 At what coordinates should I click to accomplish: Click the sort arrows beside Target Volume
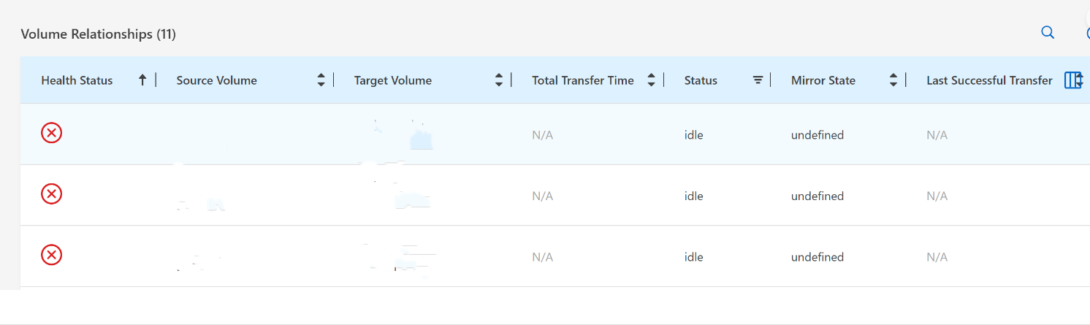click(x=499, y=80)
